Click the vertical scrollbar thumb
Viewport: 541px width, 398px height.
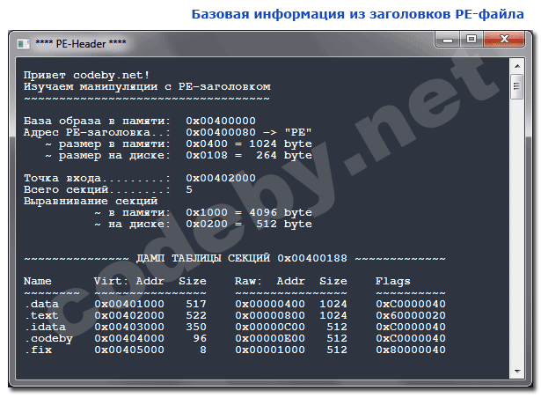(x=517, y=86)
